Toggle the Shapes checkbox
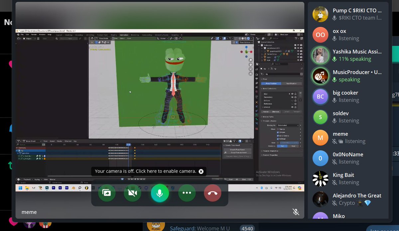Screen dimensions: 399x231 (278, 132)
